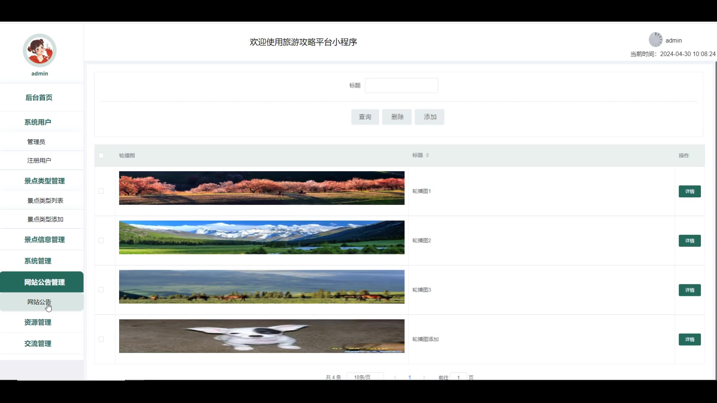717x403 pixels.
Task: Click the 添加 add button
Action: [x=429, y=117]
